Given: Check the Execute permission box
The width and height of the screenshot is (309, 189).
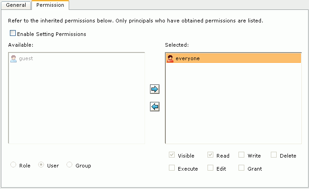Looking at the screenshot, I should [172, 168].
